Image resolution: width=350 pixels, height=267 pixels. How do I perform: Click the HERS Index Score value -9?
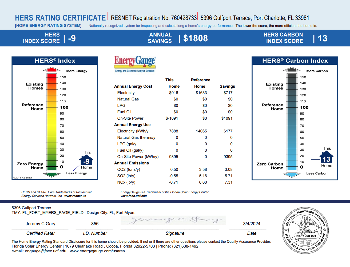pyautogui.click(x=72, y=38)
